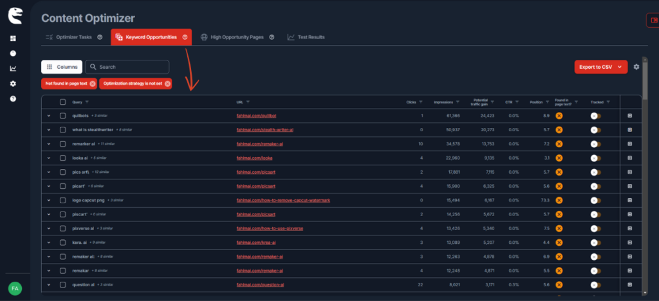
Task: Expand the remakar row
Action: tap(49, 271)
